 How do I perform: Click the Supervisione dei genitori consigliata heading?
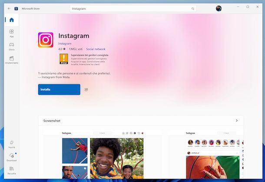coord(89,55)
